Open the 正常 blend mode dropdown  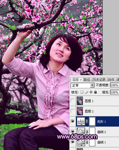(x=82, y=85)
